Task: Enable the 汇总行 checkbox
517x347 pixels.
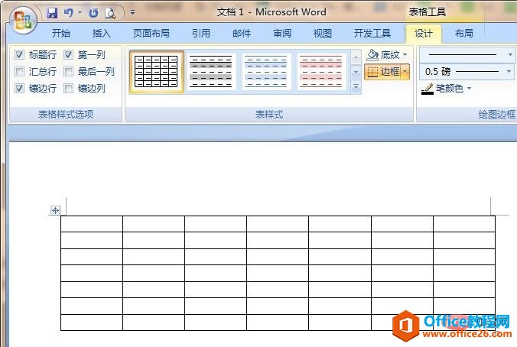Action: (20, 72)
